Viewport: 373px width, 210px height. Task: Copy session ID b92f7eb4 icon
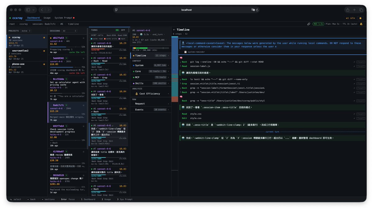coord(67,126)
